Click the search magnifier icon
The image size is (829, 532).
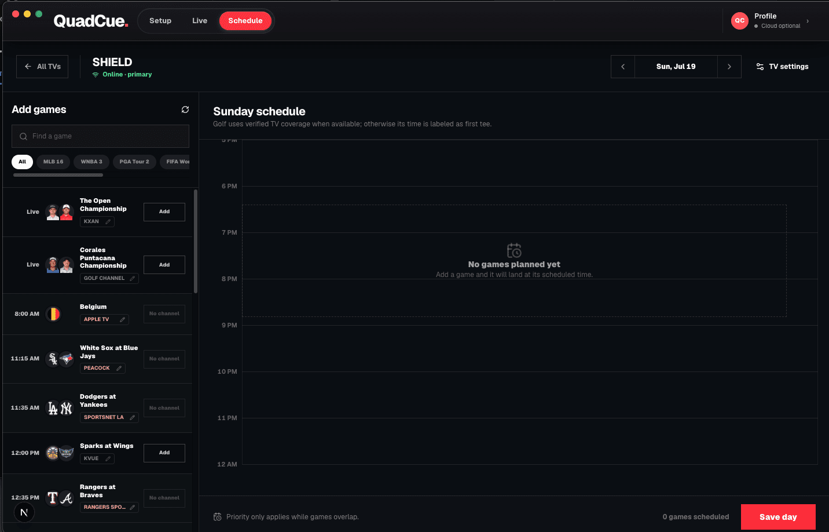pyautogui.click(x=24, y=136)
